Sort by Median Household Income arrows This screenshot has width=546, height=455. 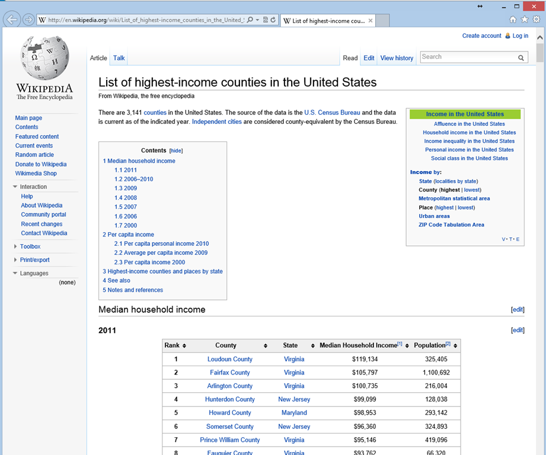(407, 346)
